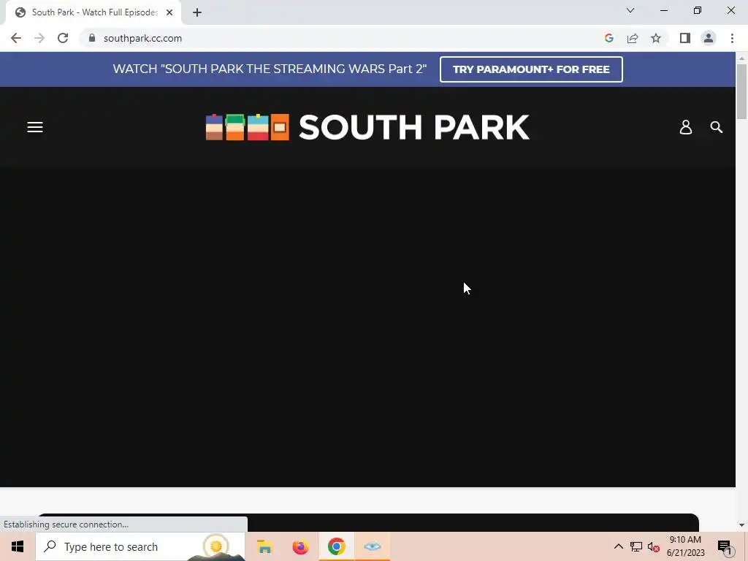Image resolution: width=748 pixels, height=561 pixels.
Task: Click the page vertical scrollbar thumb
Action: [741, 91]
